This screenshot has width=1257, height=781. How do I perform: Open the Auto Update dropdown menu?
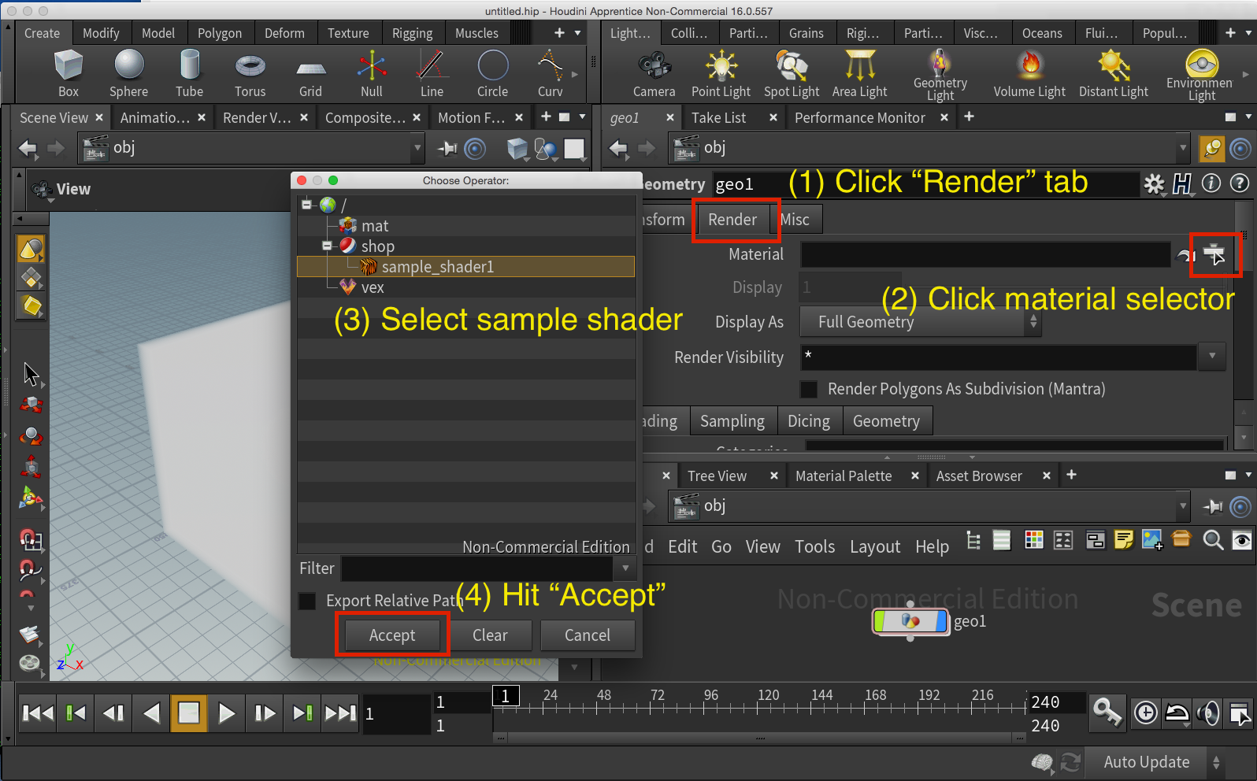click(x=1216, y=762)
